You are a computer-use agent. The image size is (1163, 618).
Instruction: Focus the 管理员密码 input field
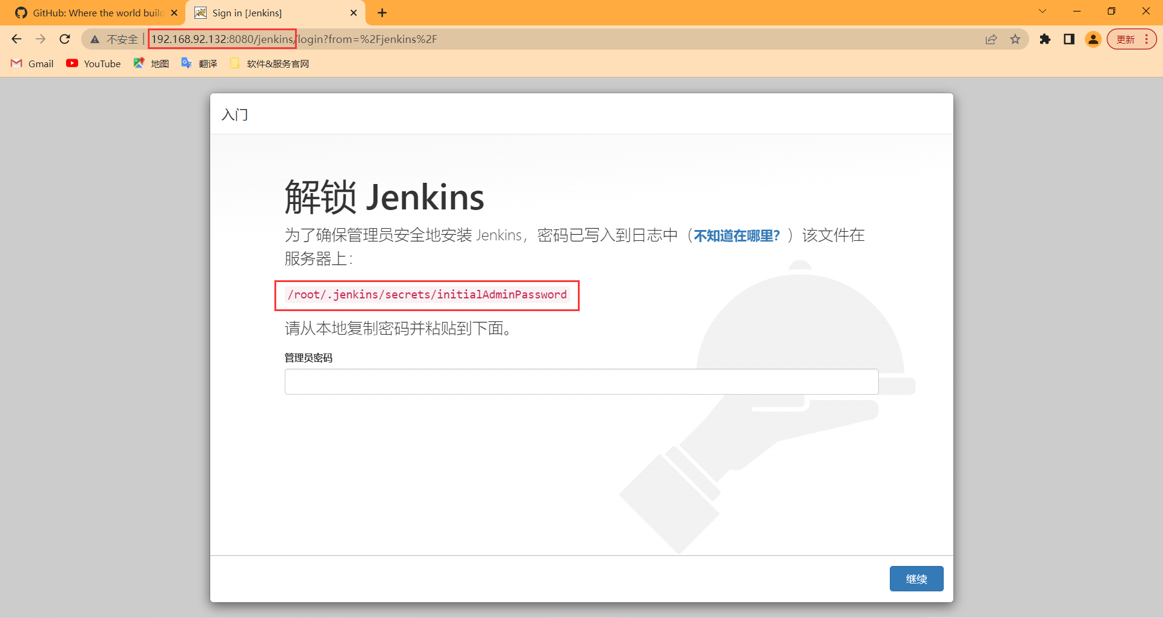(x=581, y=382)
